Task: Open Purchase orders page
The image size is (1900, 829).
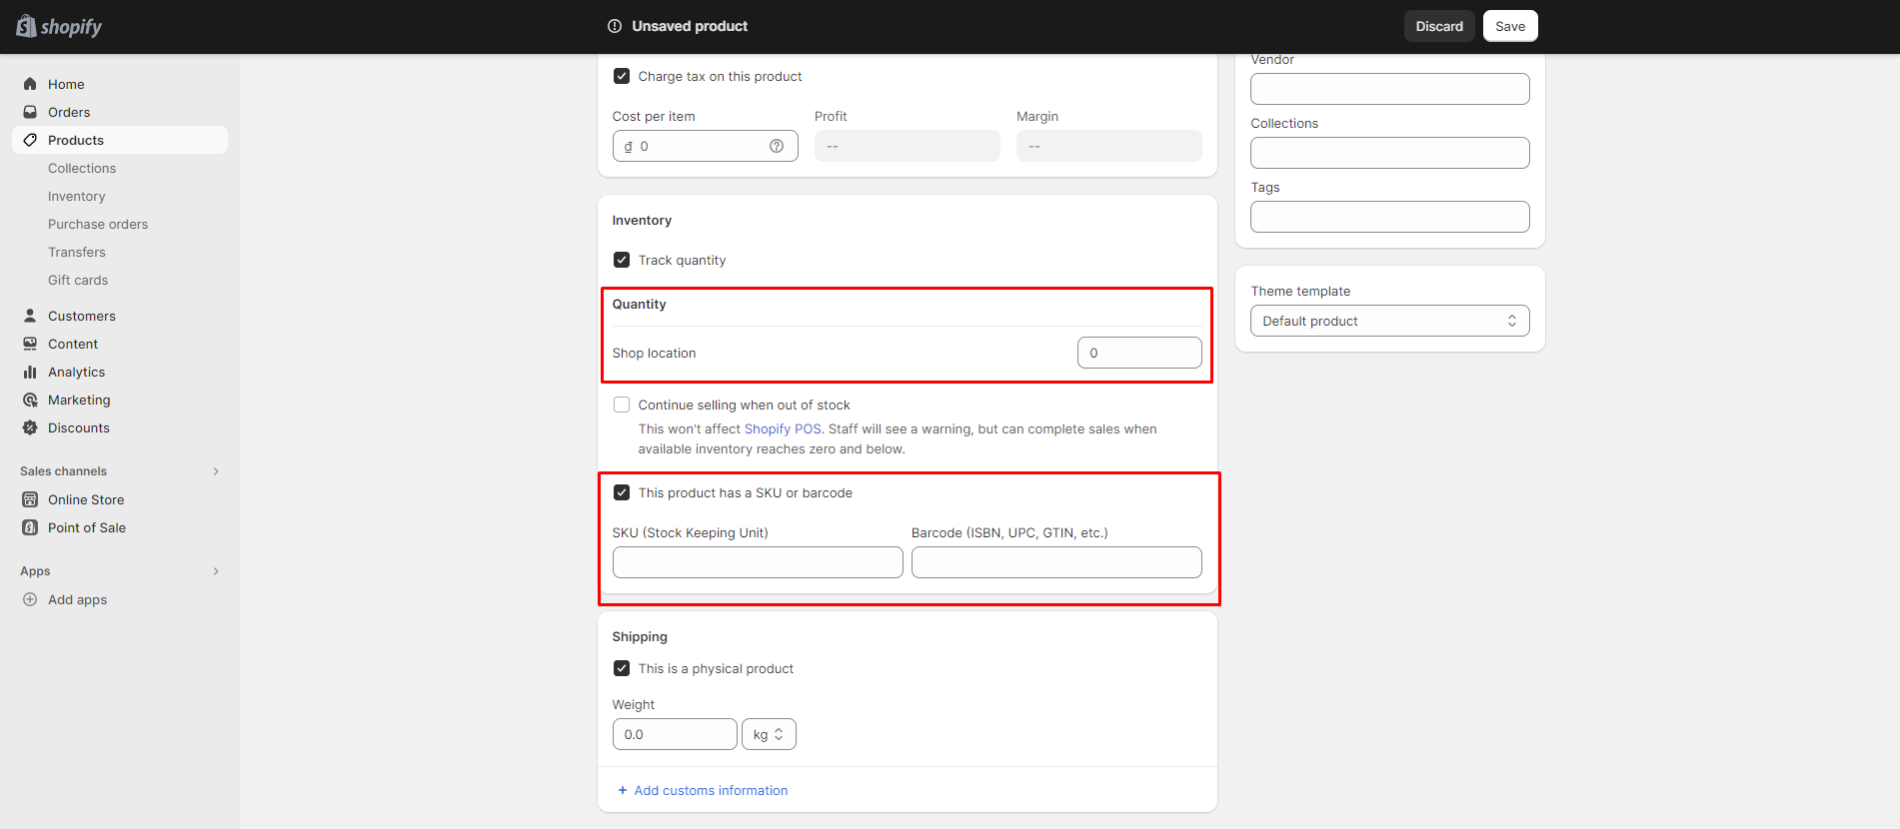Action: pos(98,224)
